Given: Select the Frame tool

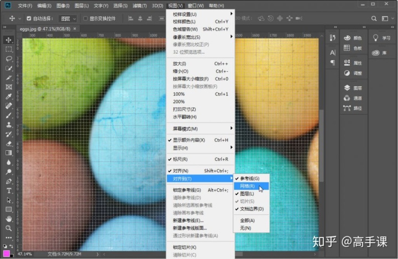Looking at the screenshot, I should (x=9, y=87).
